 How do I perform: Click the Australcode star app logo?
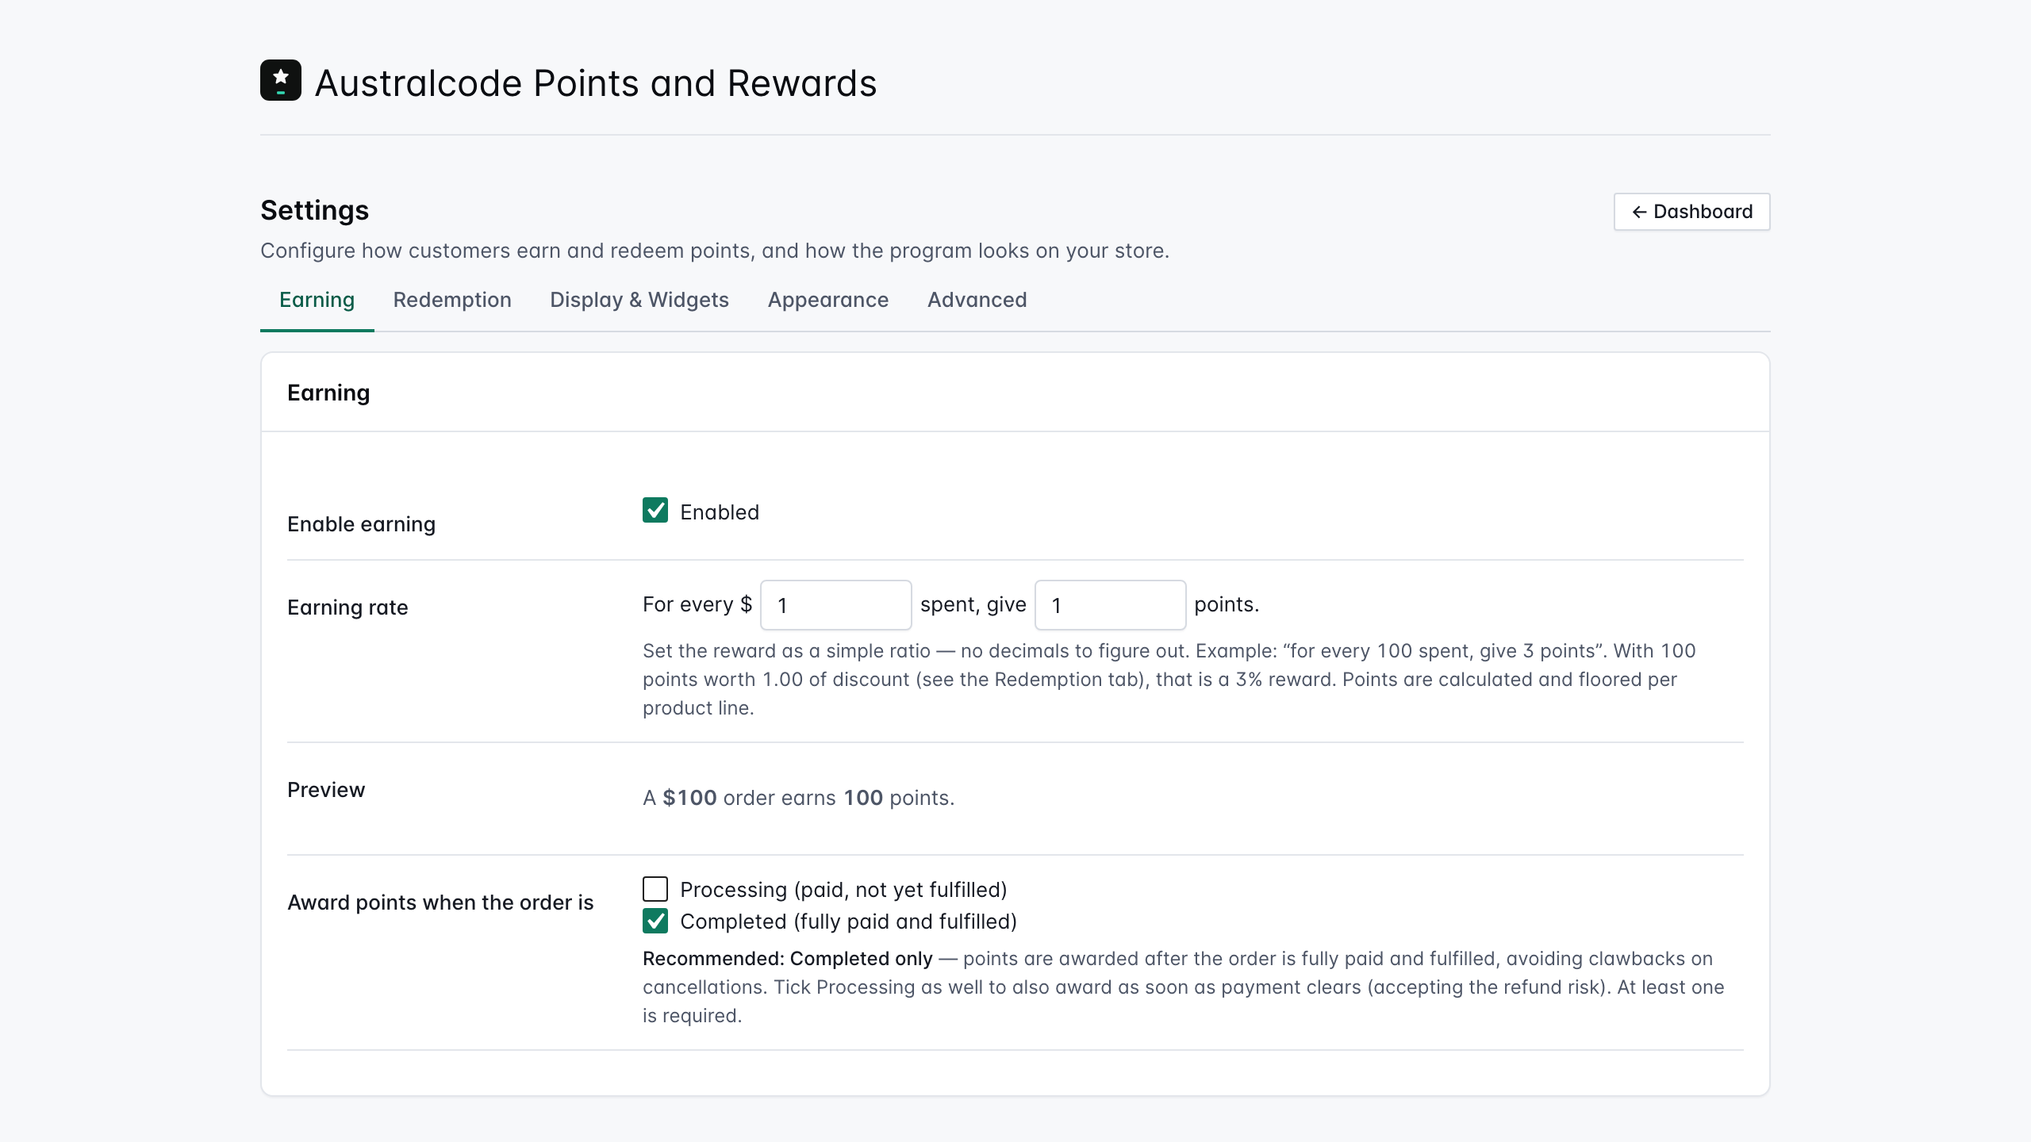point(281,80)
